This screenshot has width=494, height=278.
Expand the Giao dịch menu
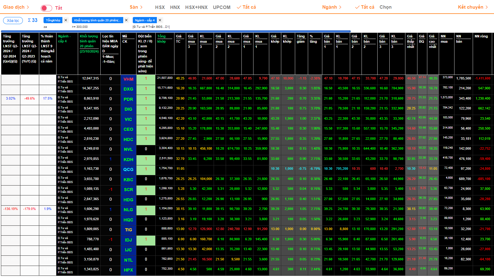[x=16, y=7]
